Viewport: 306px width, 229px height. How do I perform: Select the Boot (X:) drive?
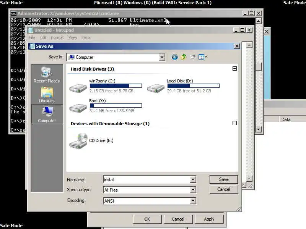[x=106, y=106]
